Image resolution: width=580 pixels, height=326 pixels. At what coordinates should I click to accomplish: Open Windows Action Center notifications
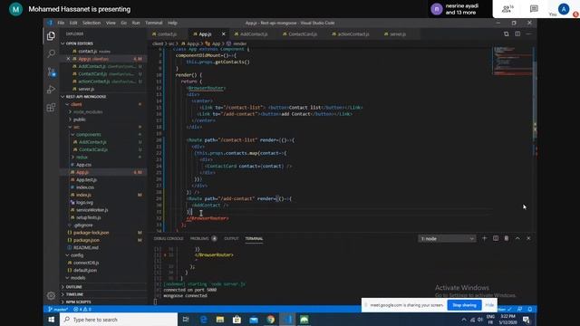tap(527, 320)
